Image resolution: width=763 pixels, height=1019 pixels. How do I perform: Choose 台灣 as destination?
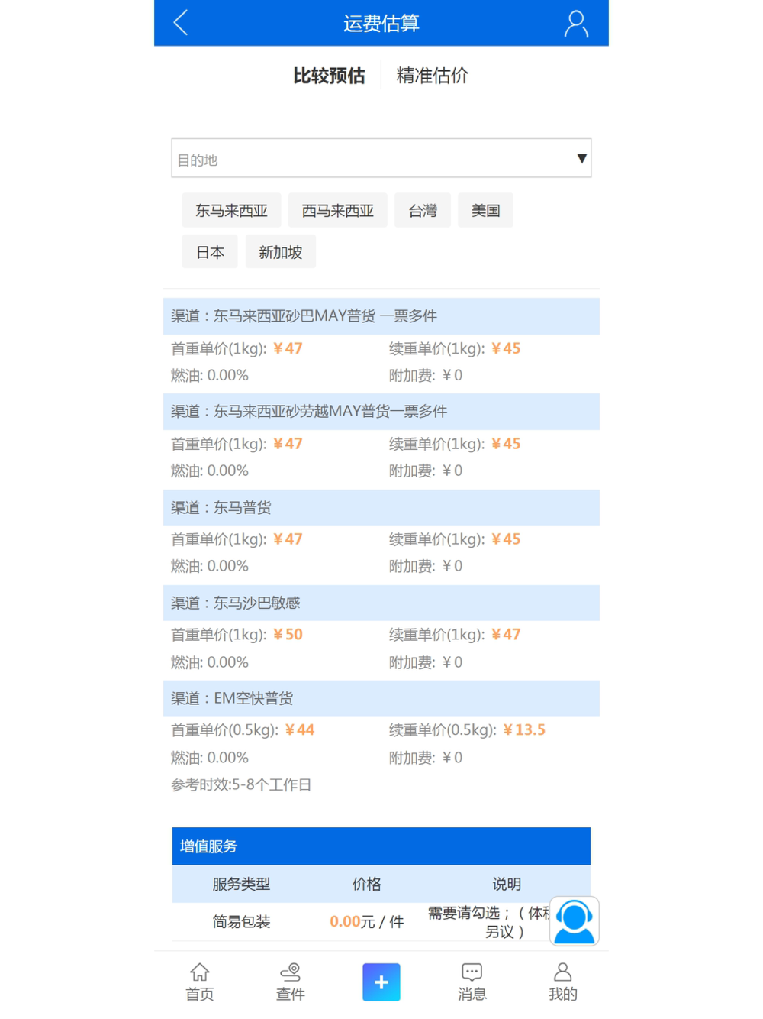[423, 210]
